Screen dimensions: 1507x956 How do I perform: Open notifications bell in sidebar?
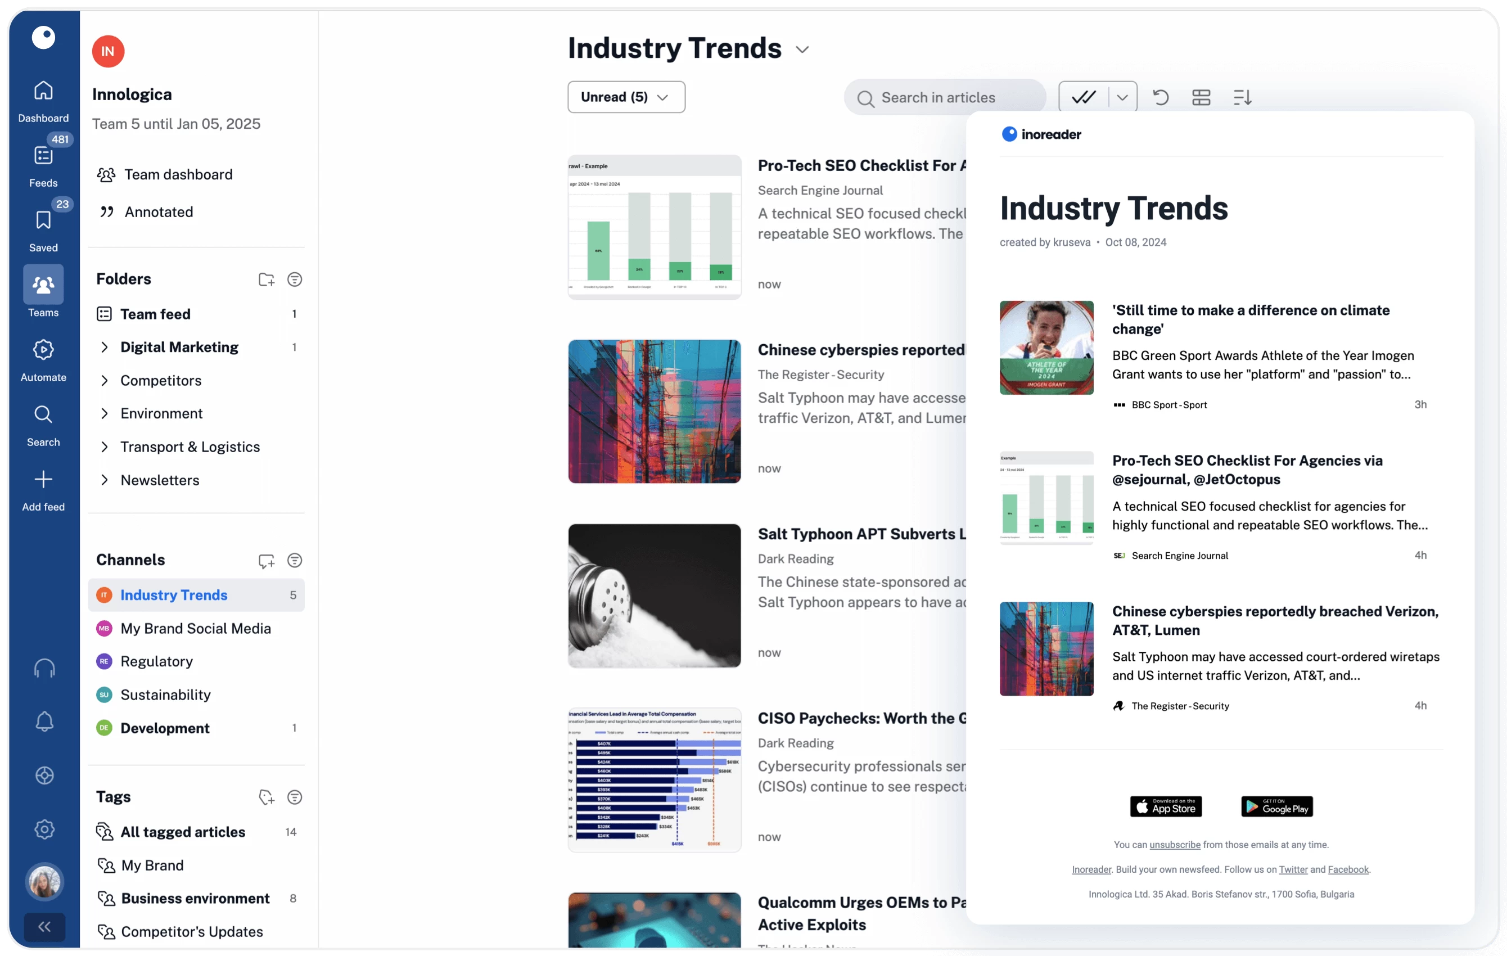(44, 722)
